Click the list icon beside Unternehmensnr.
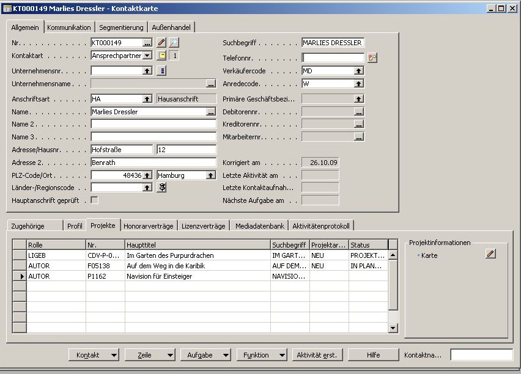 pos(161,70)
